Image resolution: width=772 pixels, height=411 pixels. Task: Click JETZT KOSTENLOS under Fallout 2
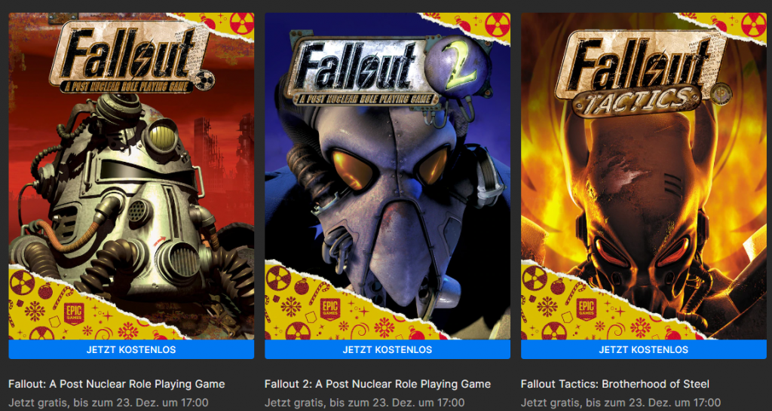[388, 349]
